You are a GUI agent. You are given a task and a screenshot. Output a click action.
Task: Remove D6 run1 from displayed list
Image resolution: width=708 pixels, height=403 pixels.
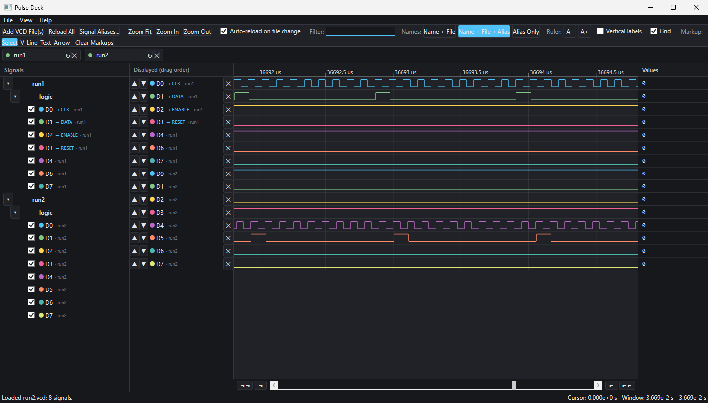tap(228, 148)
